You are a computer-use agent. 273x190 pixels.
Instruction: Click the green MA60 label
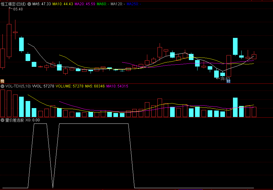pos(103,4)
